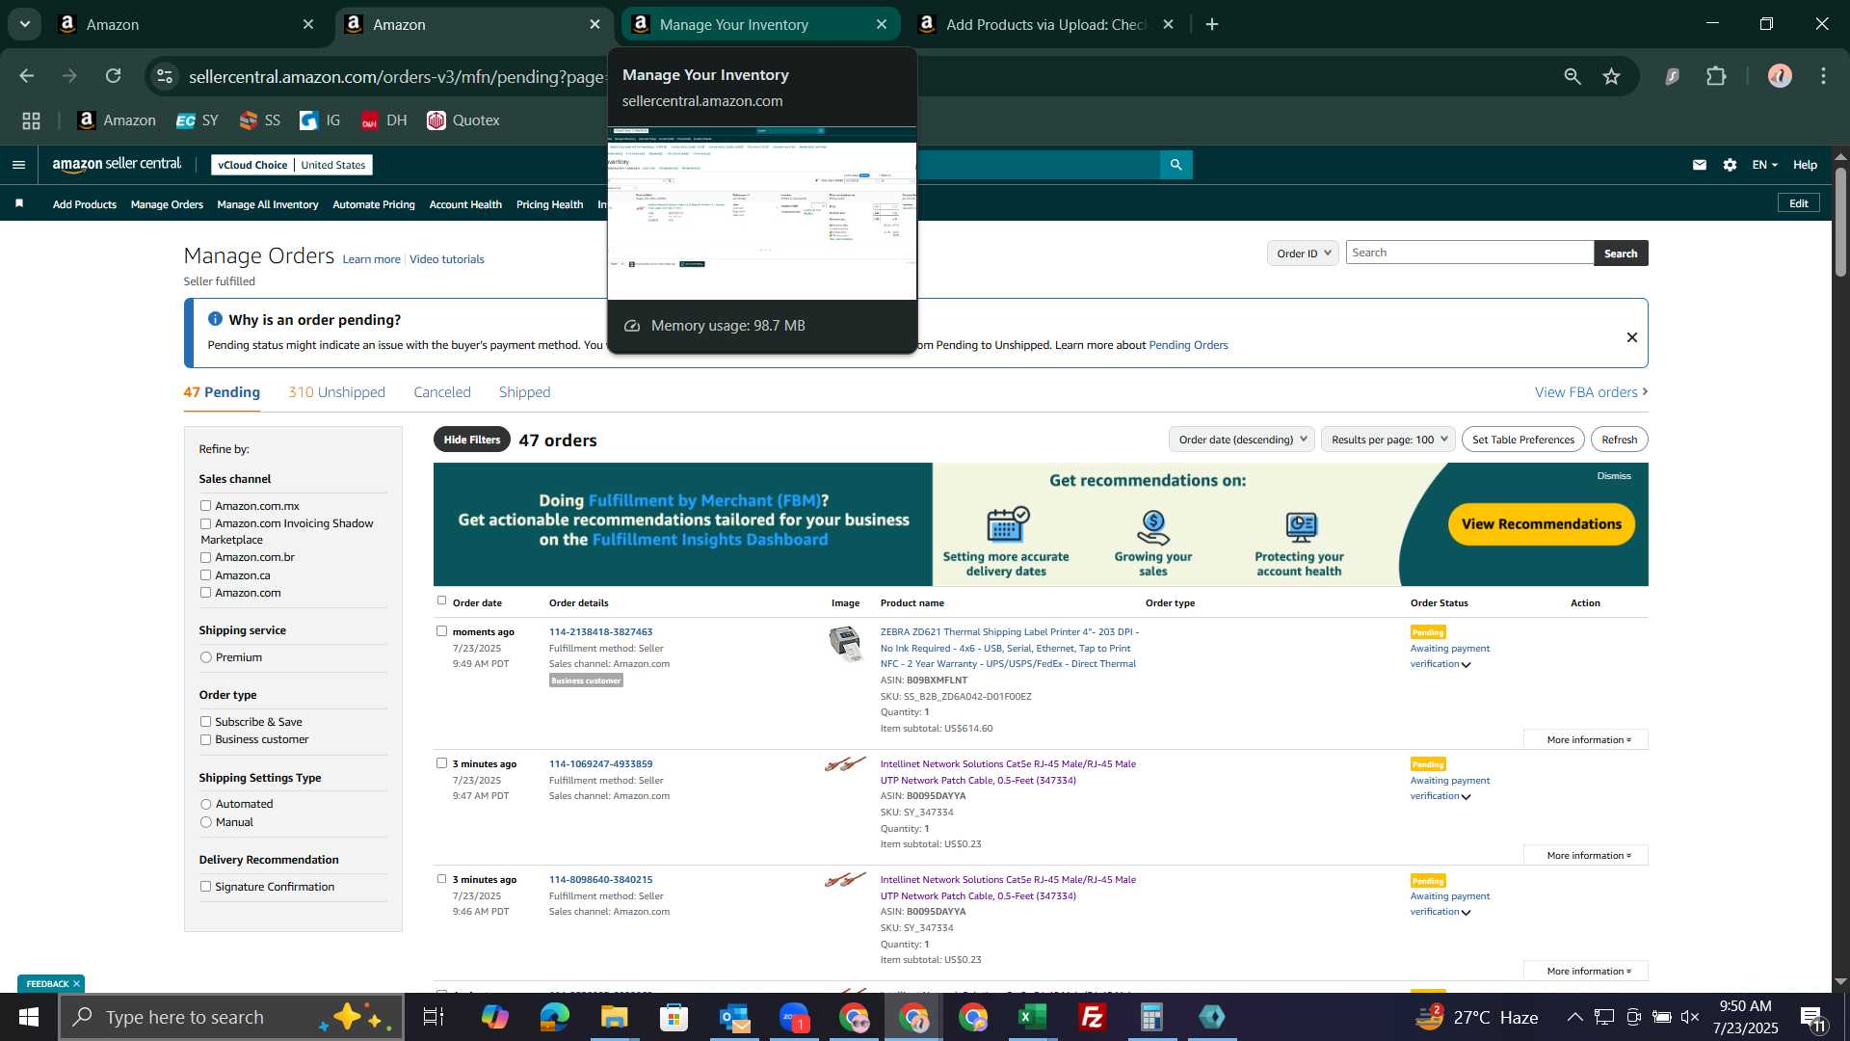
Task: Open the View FBA orders link
Action: [x=1591, y=392]
